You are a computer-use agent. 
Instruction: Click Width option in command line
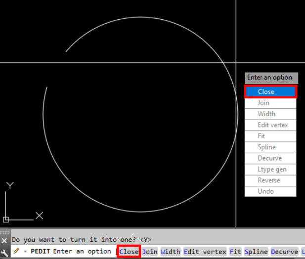[171, 252]
